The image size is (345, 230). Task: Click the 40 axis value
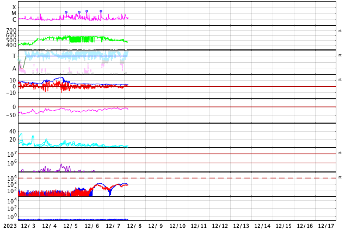pos(13,131)
